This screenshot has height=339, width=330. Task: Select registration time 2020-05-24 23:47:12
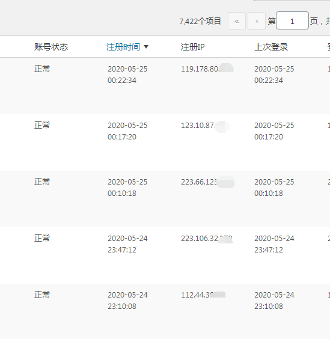click(127, 244)
